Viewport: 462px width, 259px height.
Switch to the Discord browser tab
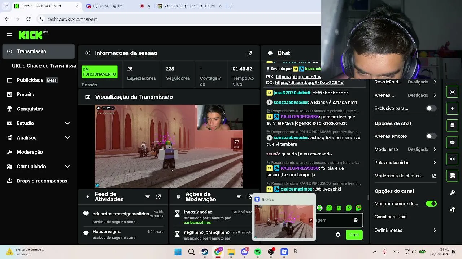coord(118,6)
